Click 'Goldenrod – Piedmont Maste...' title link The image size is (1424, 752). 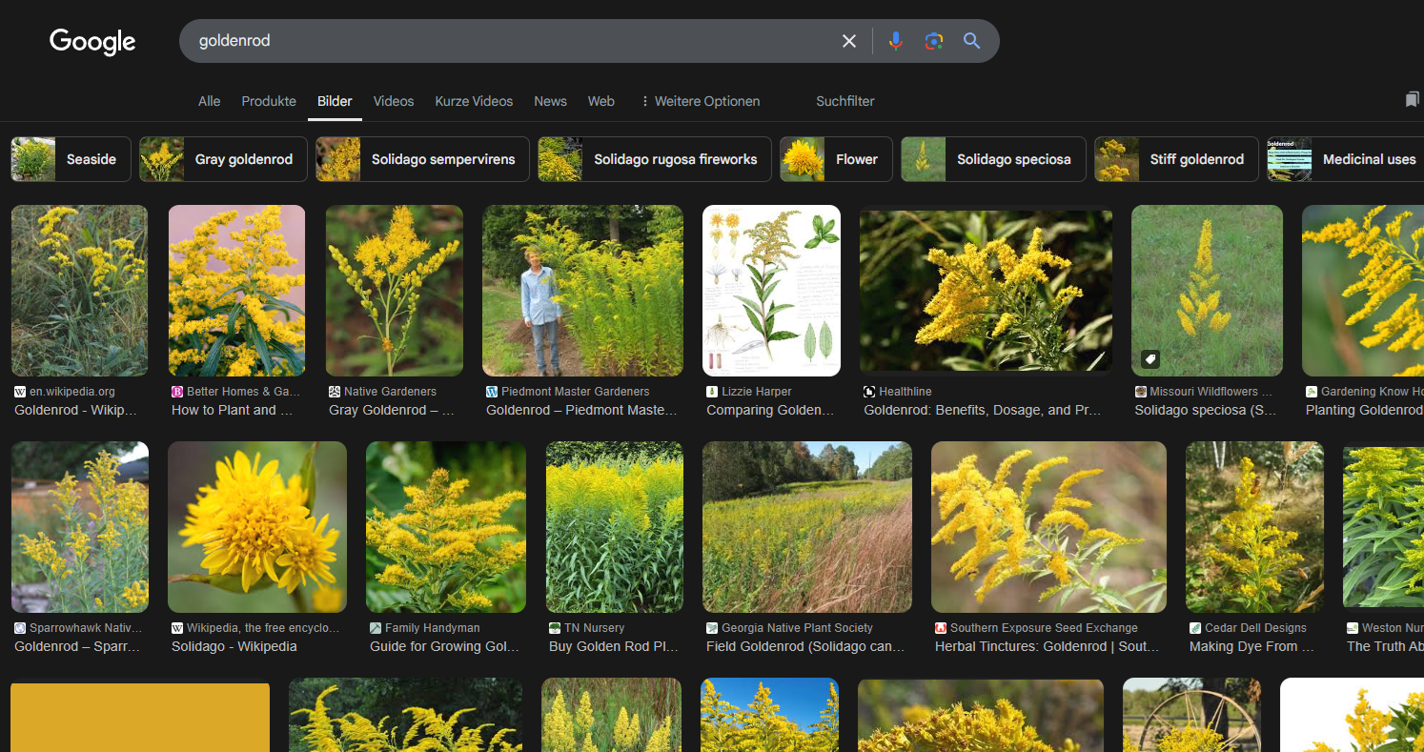click(x=581, y=410)
